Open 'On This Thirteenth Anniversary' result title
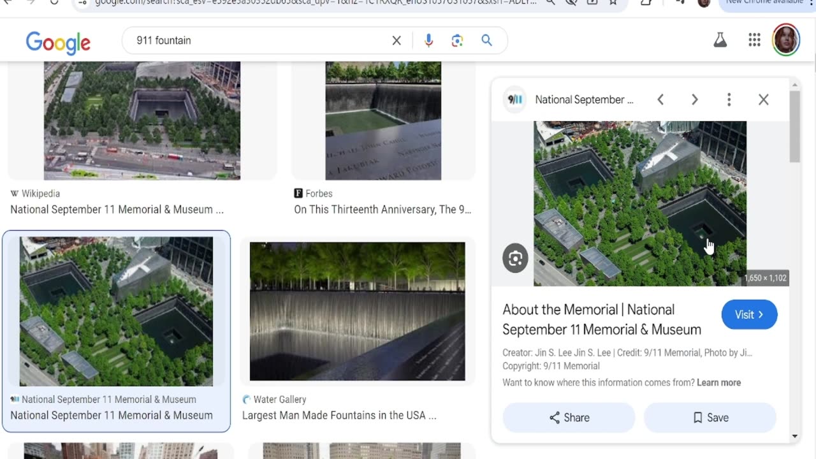The width and height of the screenshot is (816, 459). [x=382, y=209]
